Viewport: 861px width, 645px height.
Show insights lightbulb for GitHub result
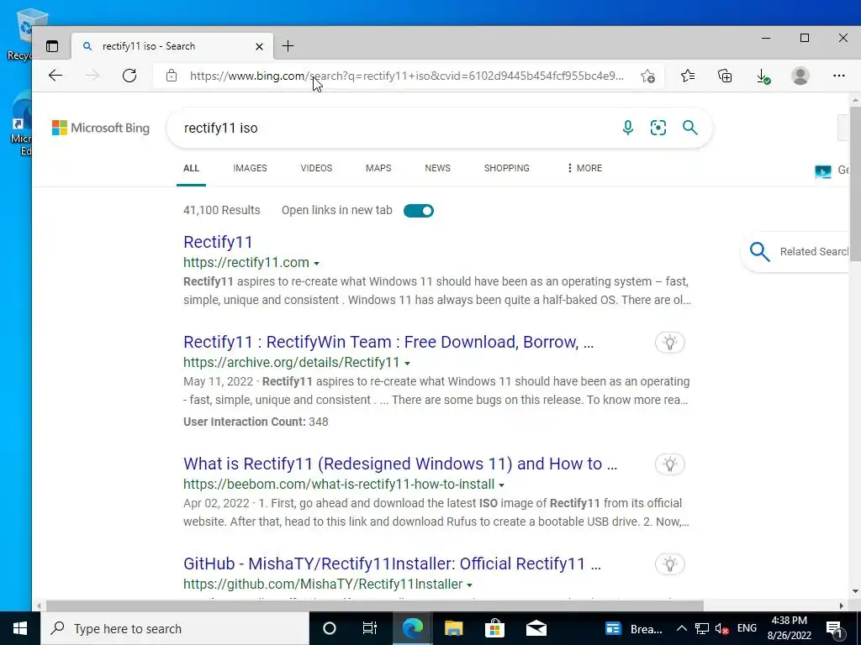point(669,564)
